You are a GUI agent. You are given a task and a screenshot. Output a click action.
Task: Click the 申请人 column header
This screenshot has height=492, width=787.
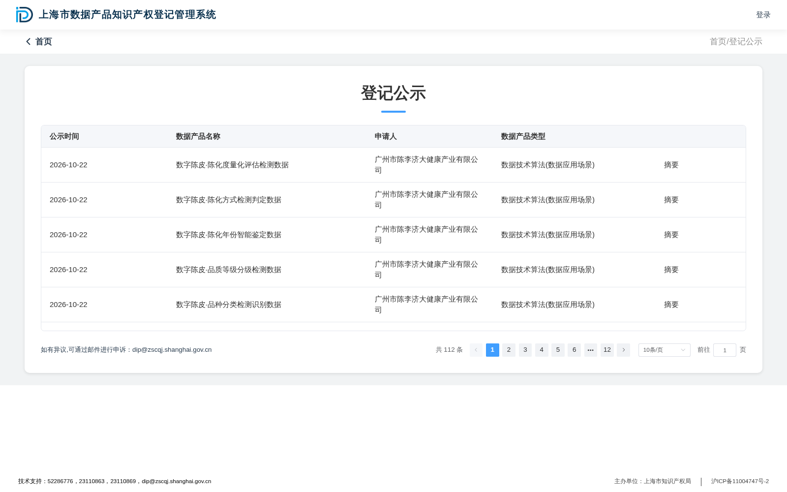[386, 136]
